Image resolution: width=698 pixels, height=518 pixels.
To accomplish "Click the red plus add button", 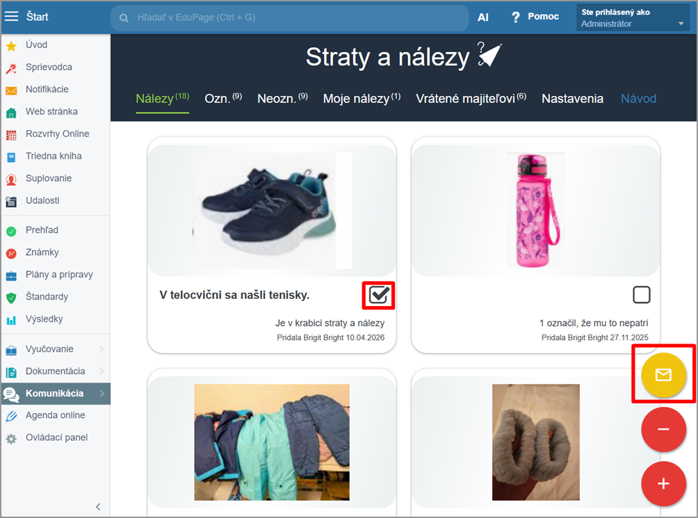I will click(663, 483).
